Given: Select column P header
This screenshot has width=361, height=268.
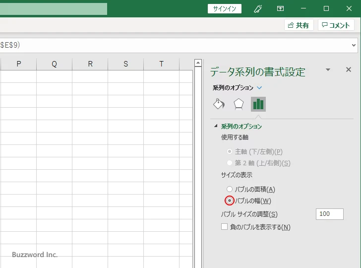Looking at the screenshot, I should point(18,64).
